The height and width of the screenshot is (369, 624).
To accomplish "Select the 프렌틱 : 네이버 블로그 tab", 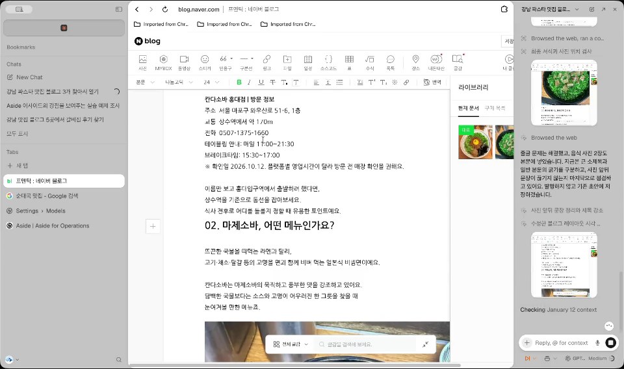I will tap(64, 181).
